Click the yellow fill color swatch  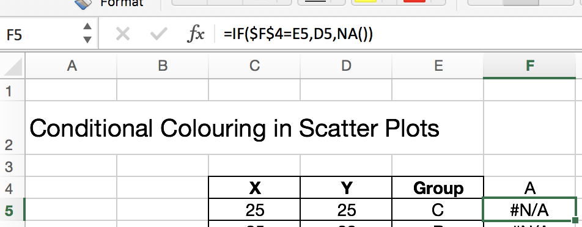(366, 1)
